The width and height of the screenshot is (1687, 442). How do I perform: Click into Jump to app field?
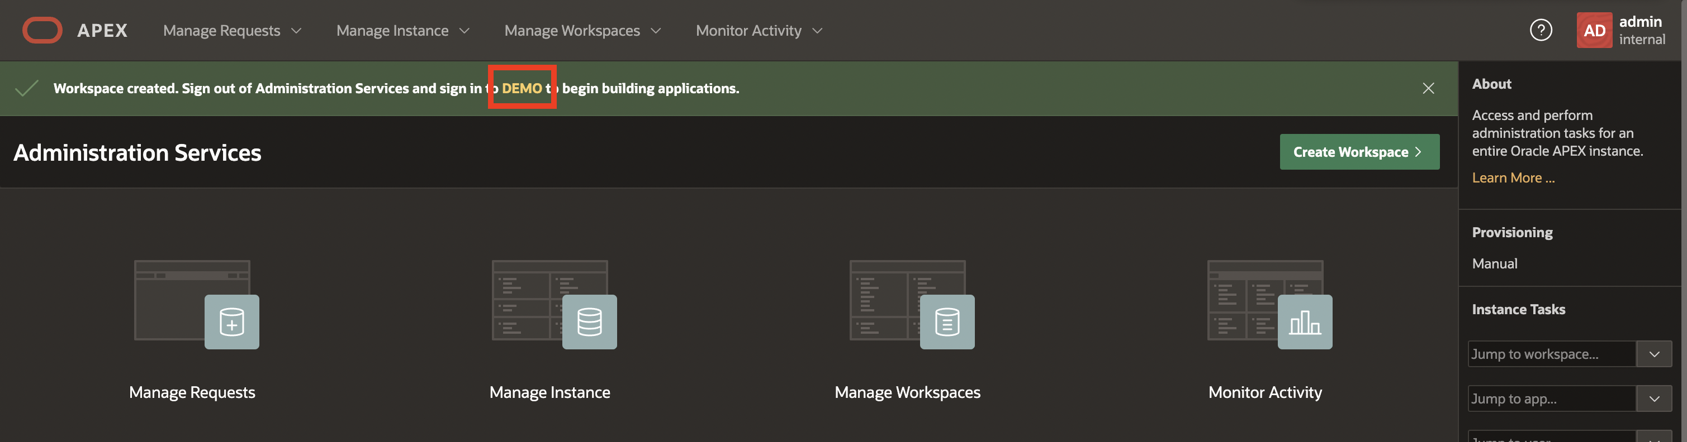[x=1551, y=398]
